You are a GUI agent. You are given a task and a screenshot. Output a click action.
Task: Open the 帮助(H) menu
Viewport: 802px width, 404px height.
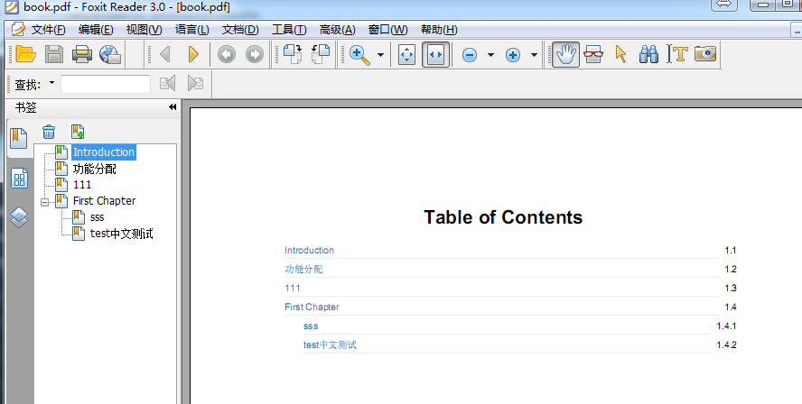[439, 30]
